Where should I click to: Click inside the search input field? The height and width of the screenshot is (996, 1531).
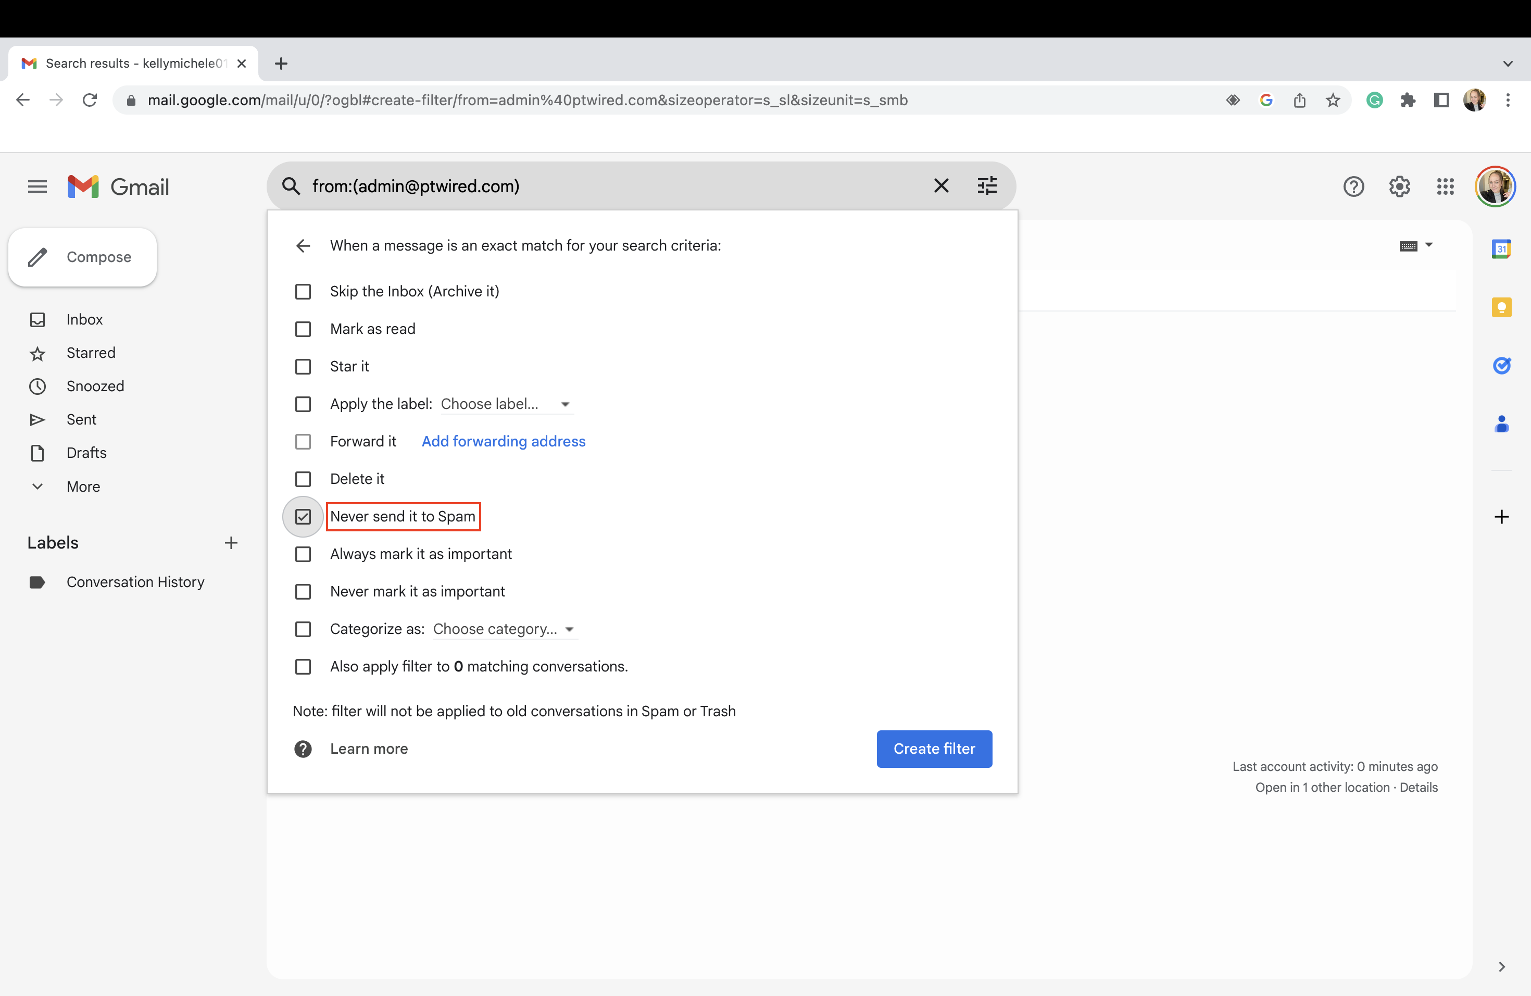(579, 186)
